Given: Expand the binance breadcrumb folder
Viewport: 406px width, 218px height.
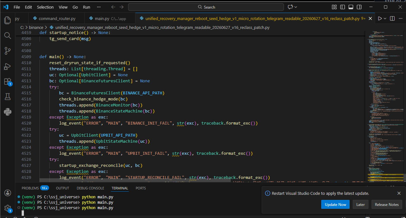Looking at the screenshot, I should tap(36, 27).
